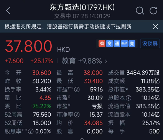This screenshot has height=140, width=163.
Task: Select 振幅 value 25.17%
Action: pos(151,123)
